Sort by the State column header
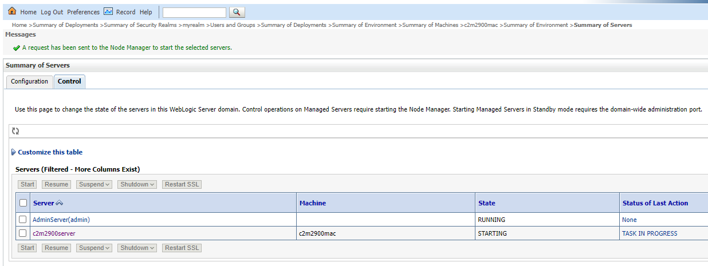This screenshot has height=266, width=708. pyautogui.click(x=486, y=203)
